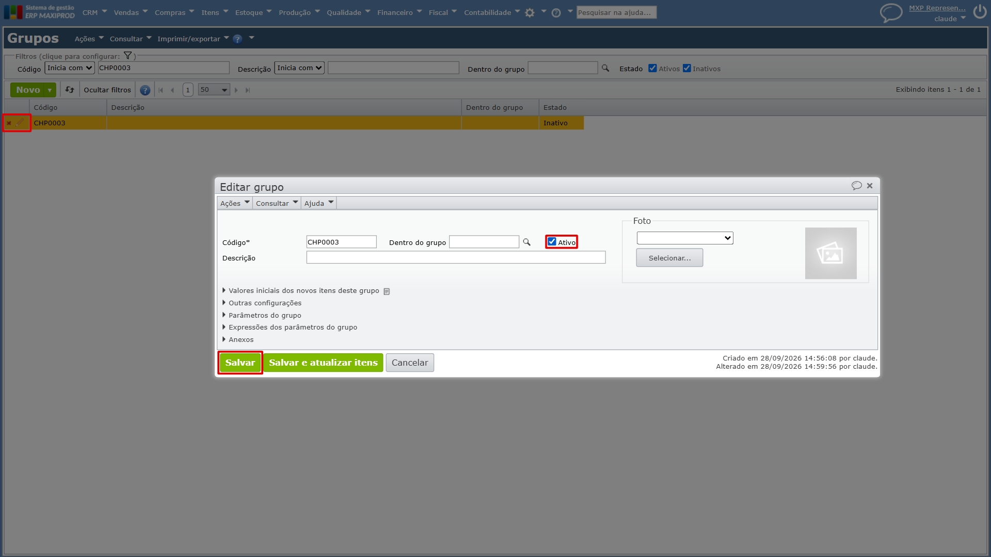Viewport: 991px width, 557px height.
Task: Open the Novo button dropdown arrow
Action: [50, 90]
